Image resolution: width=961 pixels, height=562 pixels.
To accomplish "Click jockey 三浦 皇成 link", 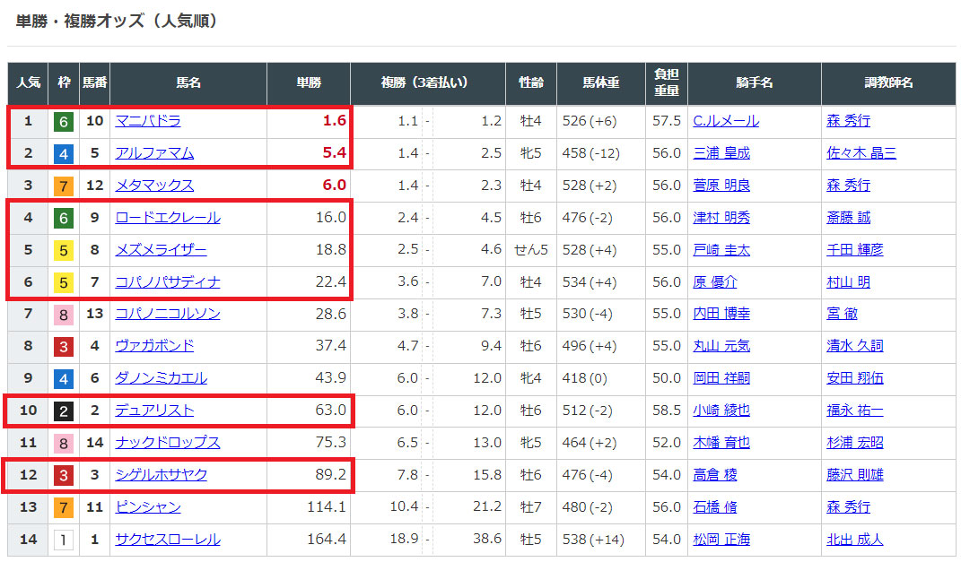I will pos(721,153).
